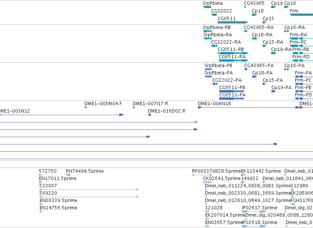Click the DME1-016D02.R BAC label
This screenshot has height=228, width=313.
[167, 111]
